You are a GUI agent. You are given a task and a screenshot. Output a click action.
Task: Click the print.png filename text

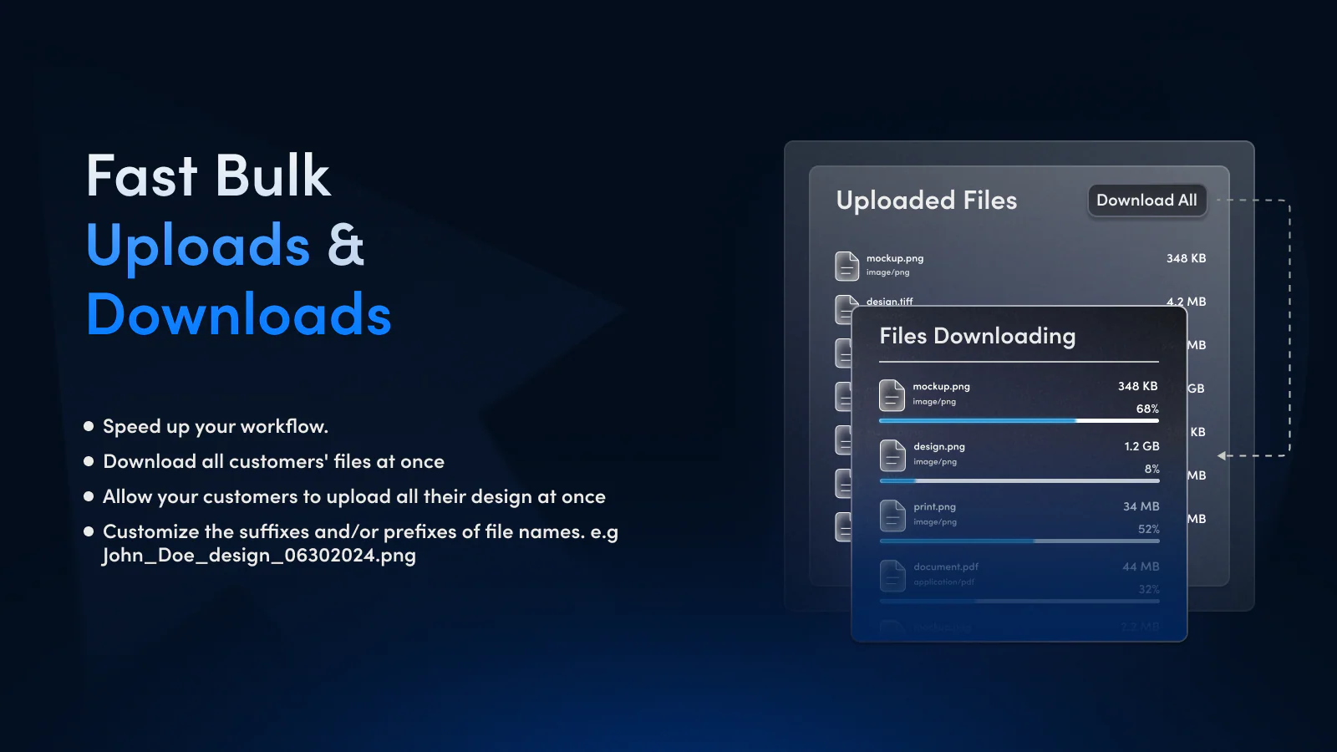(x=934, y=507)
